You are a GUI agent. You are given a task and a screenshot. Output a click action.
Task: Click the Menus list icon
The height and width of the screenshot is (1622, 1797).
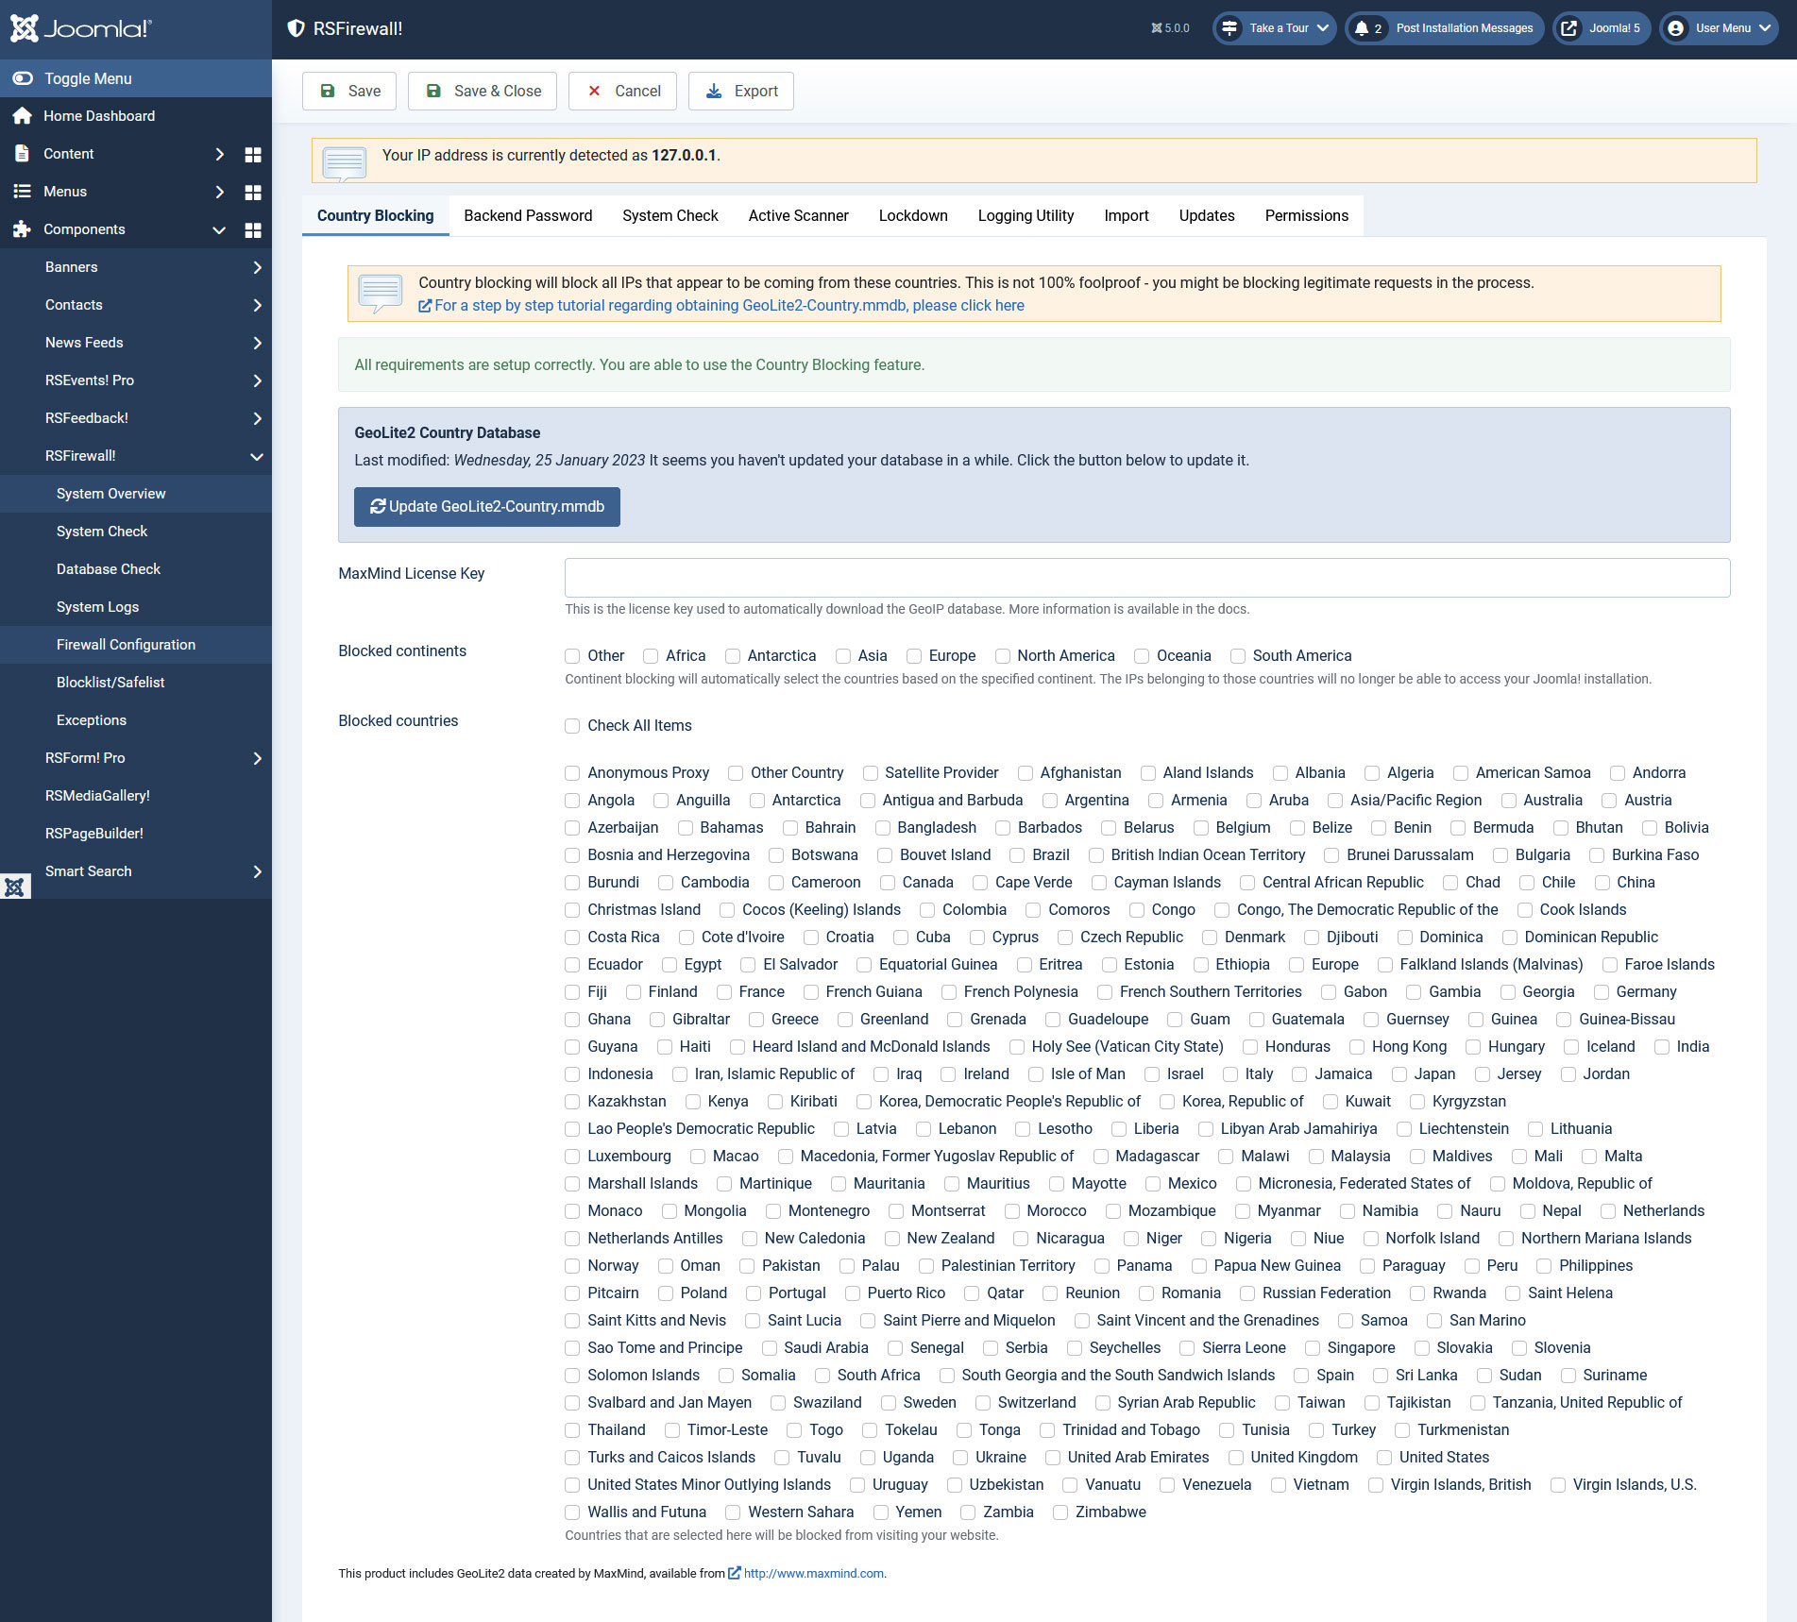22,191
